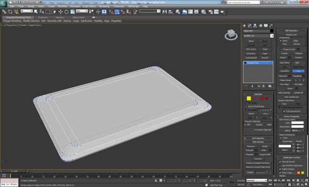The image size is (309, 187).
Task: Click the TurboSmooth modifier button
Action: click(251, 58)
